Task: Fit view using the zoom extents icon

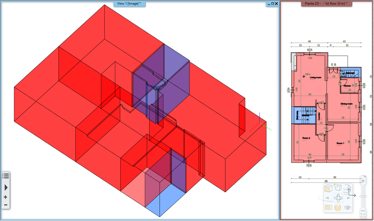Action: [x=363, y=216]
